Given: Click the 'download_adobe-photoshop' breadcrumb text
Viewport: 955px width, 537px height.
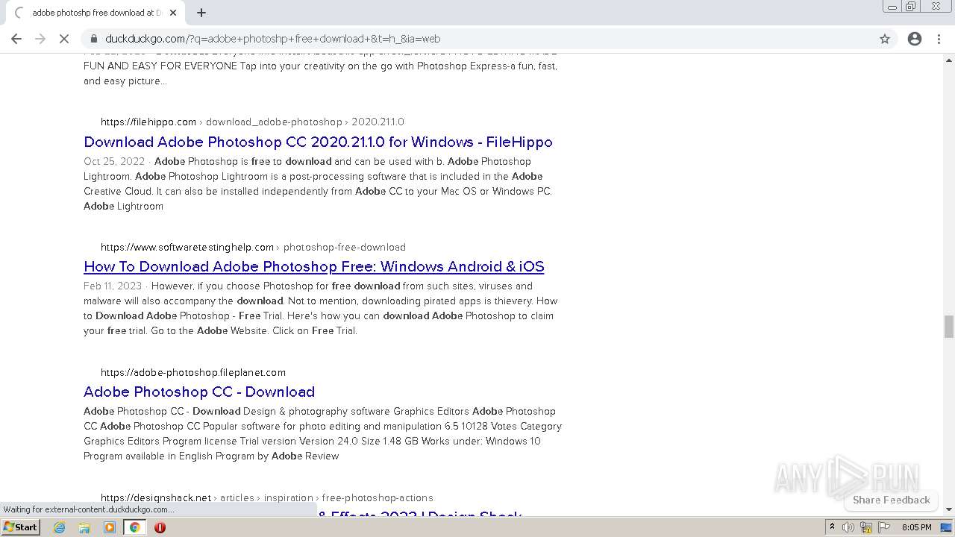Looking at the screenshot, I should (274, 122).
